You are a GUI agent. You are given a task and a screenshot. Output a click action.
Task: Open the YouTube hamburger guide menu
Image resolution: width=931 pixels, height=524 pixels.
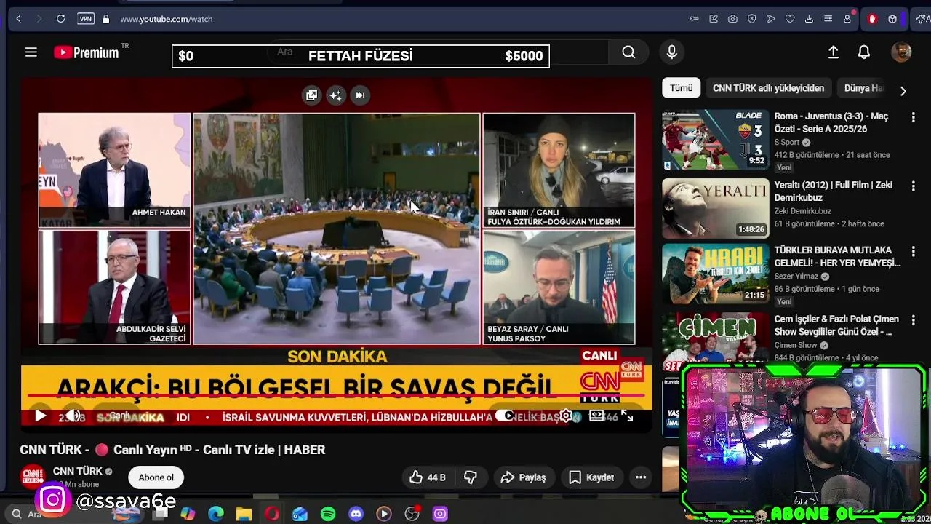31,52
